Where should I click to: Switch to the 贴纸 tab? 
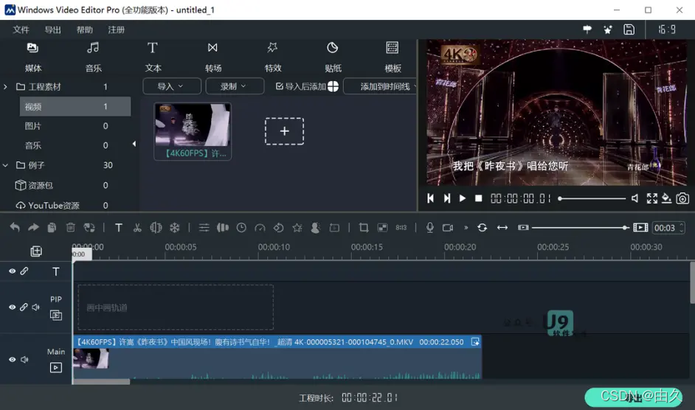[333, 57]
